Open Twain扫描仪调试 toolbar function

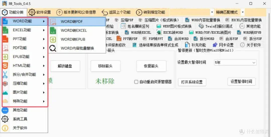215,26
